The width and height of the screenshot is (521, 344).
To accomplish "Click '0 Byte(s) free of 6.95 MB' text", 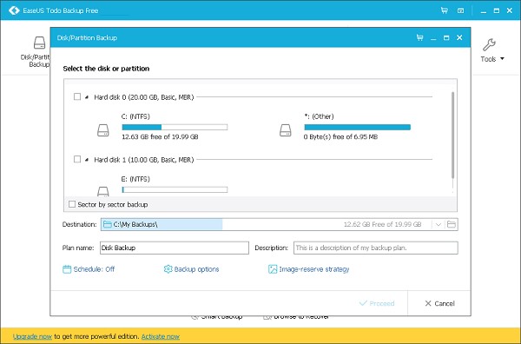I will click(340, 136).
